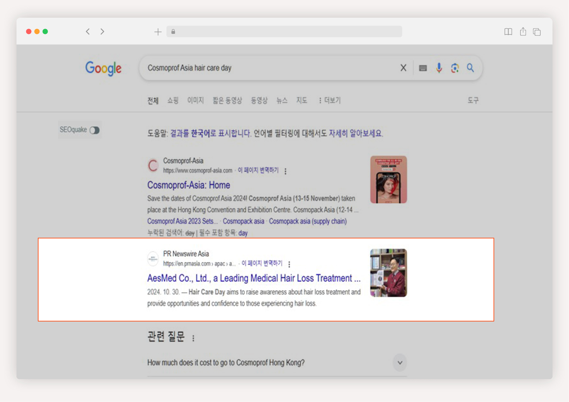Open 관련 질문 options three-dot menu

pos(193,338)
